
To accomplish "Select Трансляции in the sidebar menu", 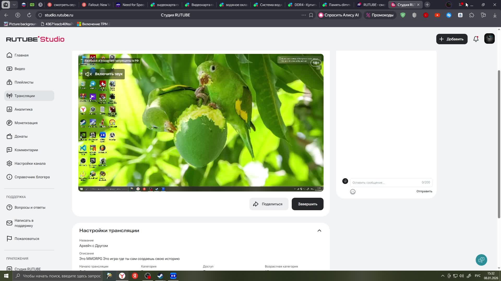I will [x=25, y=96].
